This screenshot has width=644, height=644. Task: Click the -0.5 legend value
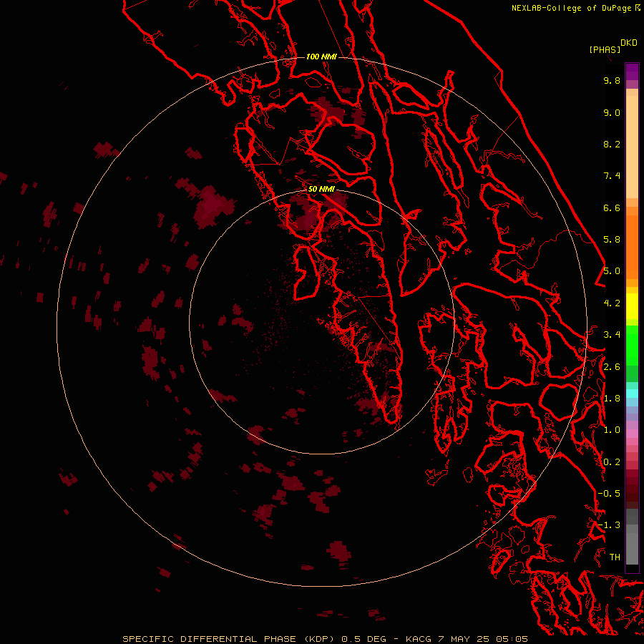coord(609,494)
